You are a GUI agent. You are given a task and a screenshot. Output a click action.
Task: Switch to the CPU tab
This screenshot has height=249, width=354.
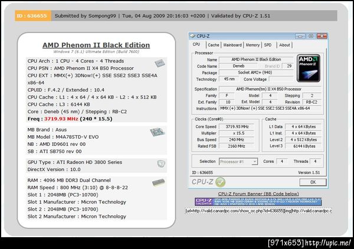pos(196,44)
